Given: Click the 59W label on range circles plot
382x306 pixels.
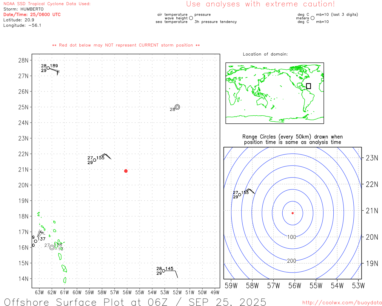Looking at the screenshot, I should click(x=231, y=286).
